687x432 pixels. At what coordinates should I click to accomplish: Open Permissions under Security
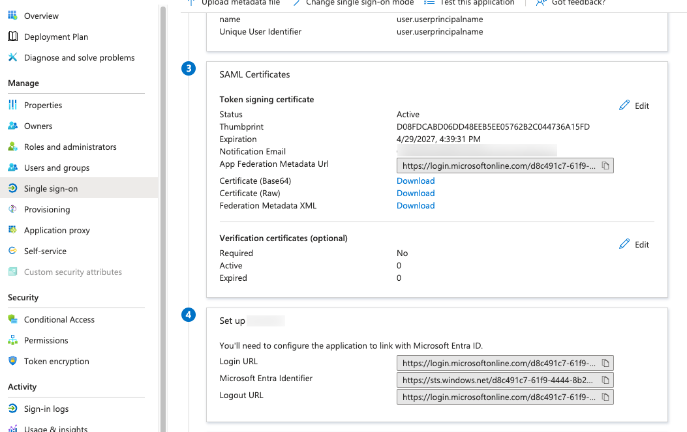click(x=46, y=341)
